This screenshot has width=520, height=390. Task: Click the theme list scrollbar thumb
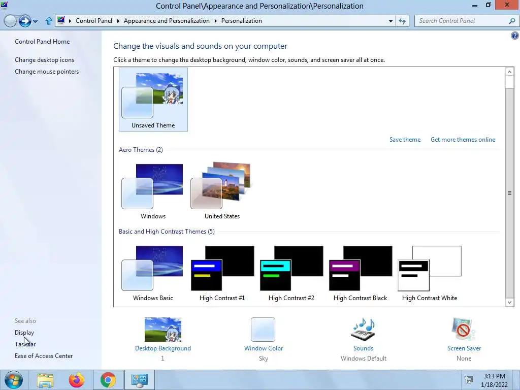pyautogui.click(x=510, y=193)
